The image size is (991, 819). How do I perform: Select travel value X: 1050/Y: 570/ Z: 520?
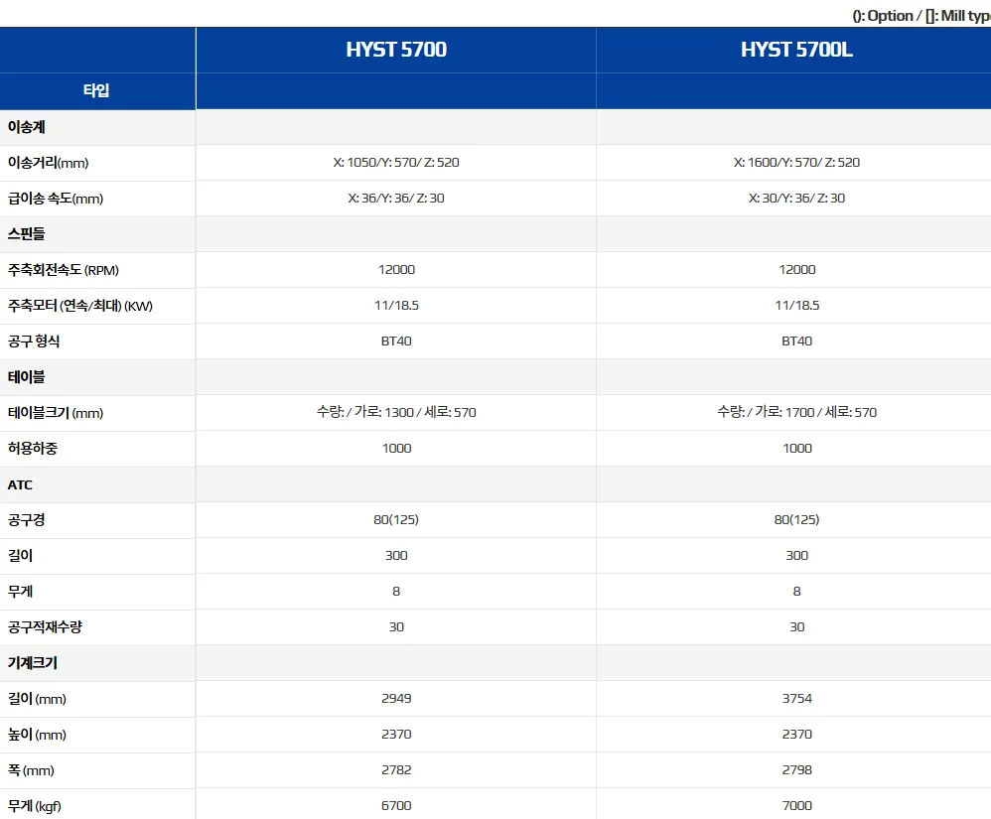pos(396,163)
